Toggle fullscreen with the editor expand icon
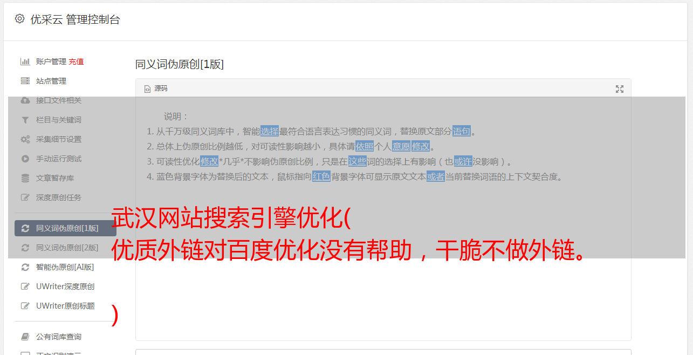Image resolution: width=693 pixels, height=355 pixels. 620,89
